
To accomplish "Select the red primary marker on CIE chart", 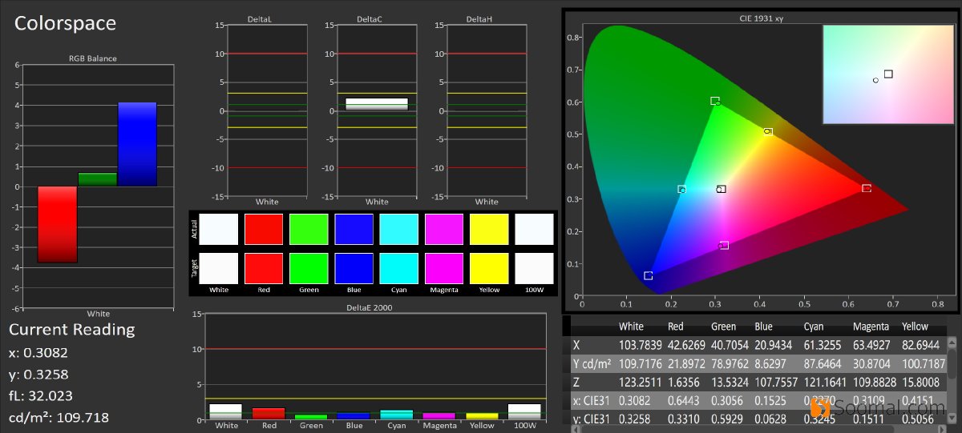I will pyautogui.click(x=867, y=188).
